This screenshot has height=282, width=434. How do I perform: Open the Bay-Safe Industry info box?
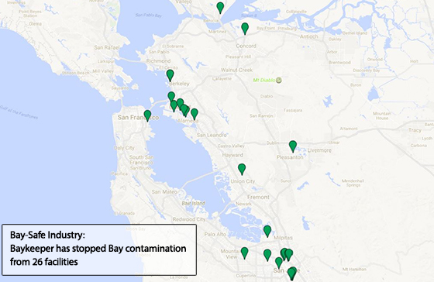[x=99, y=249]
